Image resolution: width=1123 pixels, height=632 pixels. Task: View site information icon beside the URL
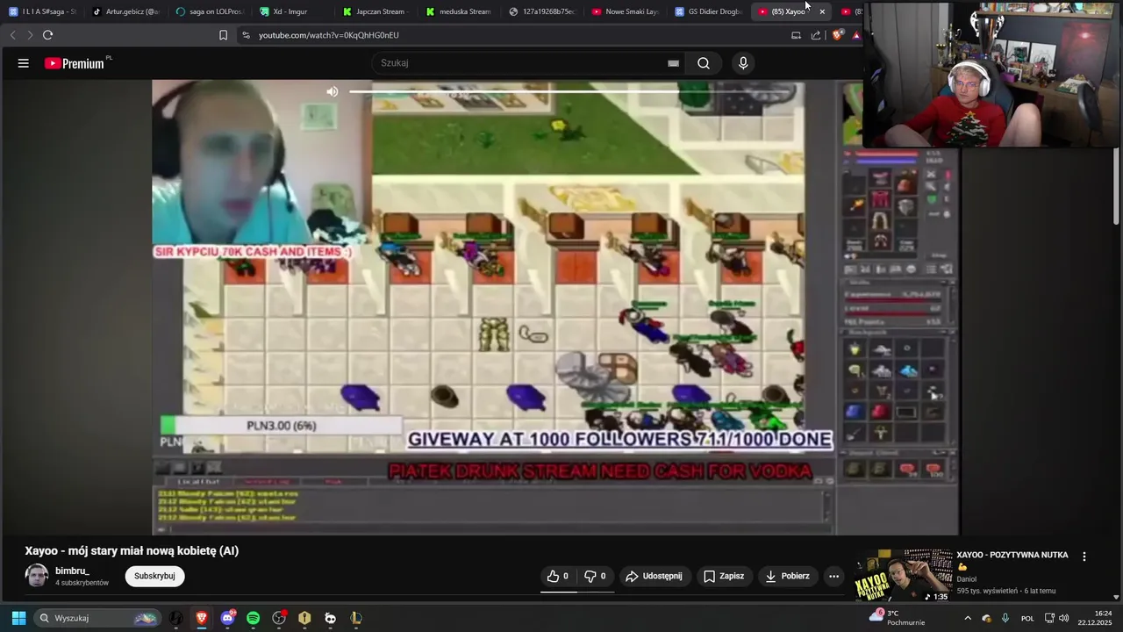pos(246,35)
